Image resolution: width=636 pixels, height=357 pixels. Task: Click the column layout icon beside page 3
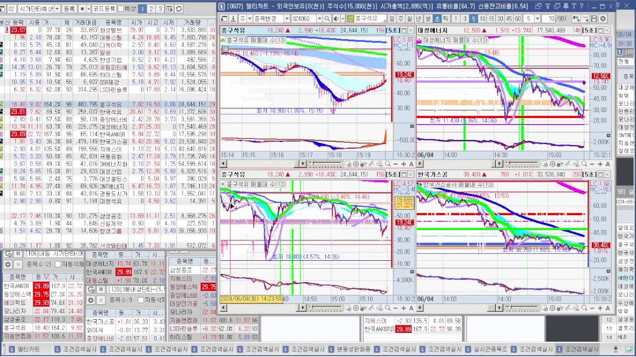pyautogui.click(x=169, y=9)
